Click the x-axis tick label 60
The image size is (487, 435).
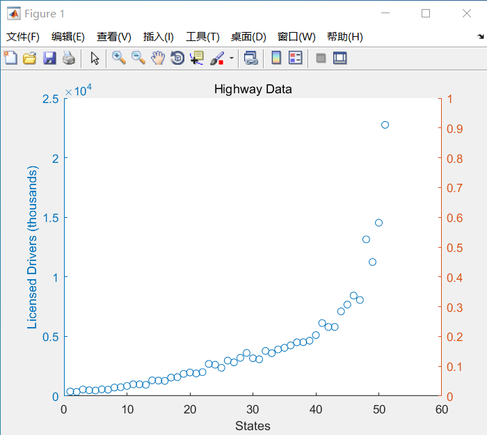pos(442,409)
